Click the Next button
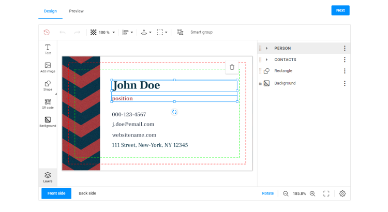The image size is (388, 212). [x=340, y=10]
